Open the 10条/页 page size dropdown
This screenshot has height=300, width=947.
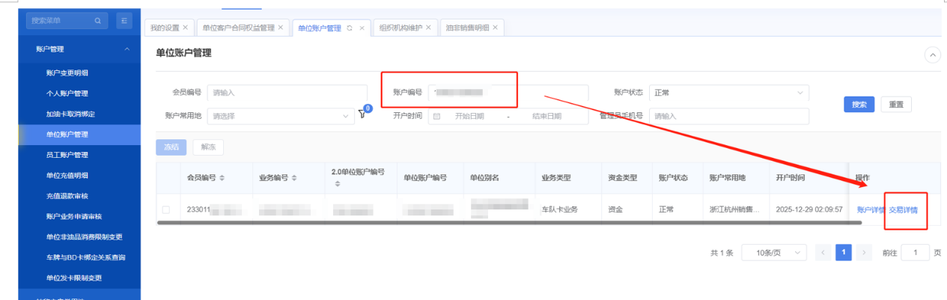(x=773, y=253)
